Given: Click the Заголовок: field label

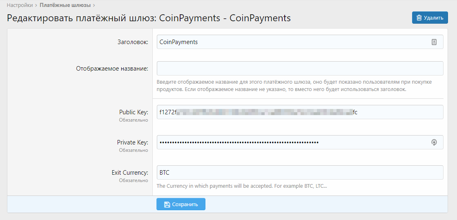Looking at the screenshot, I should [132, 42].
